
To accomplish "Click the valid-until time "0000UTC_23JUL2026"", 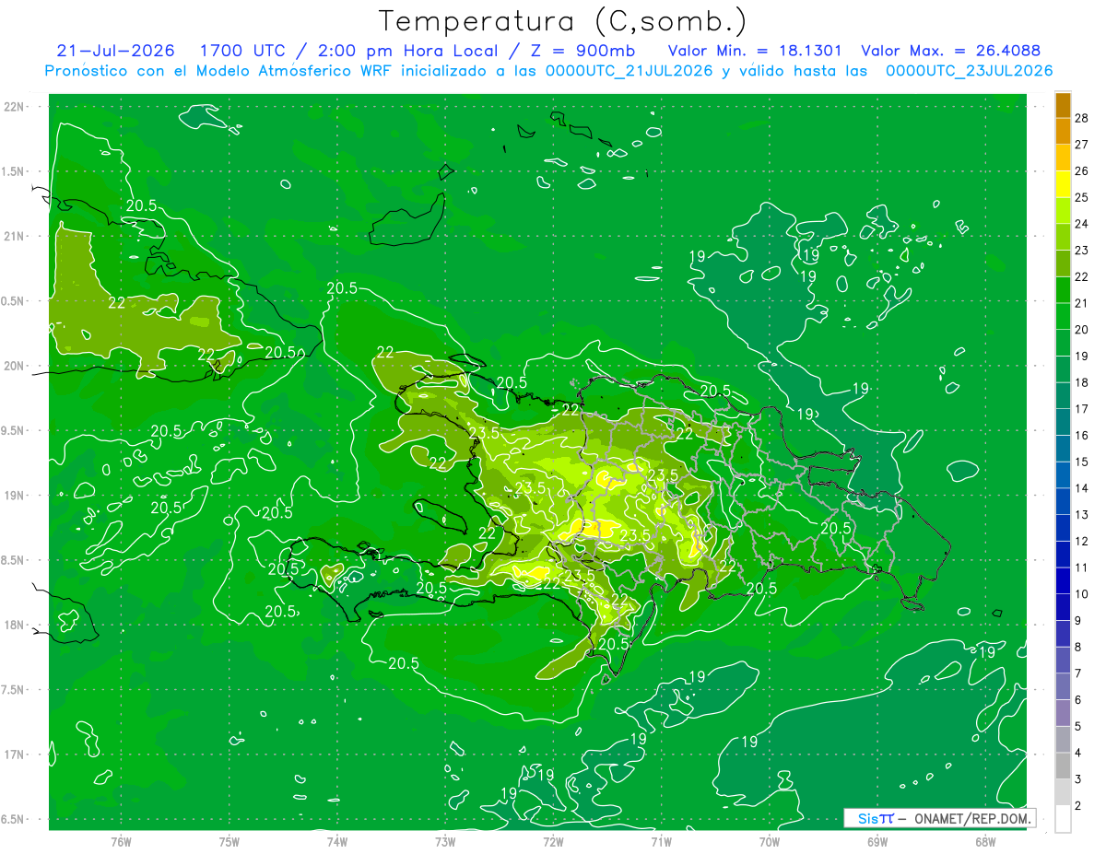I will pyautogui.click(x=970, y=71).
